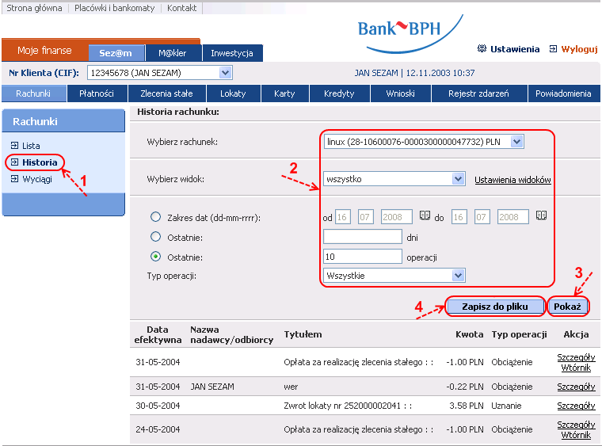Screen dimensions: 602x446
Task: Open the Rachunki menu tab
Action: click(33, 93)
